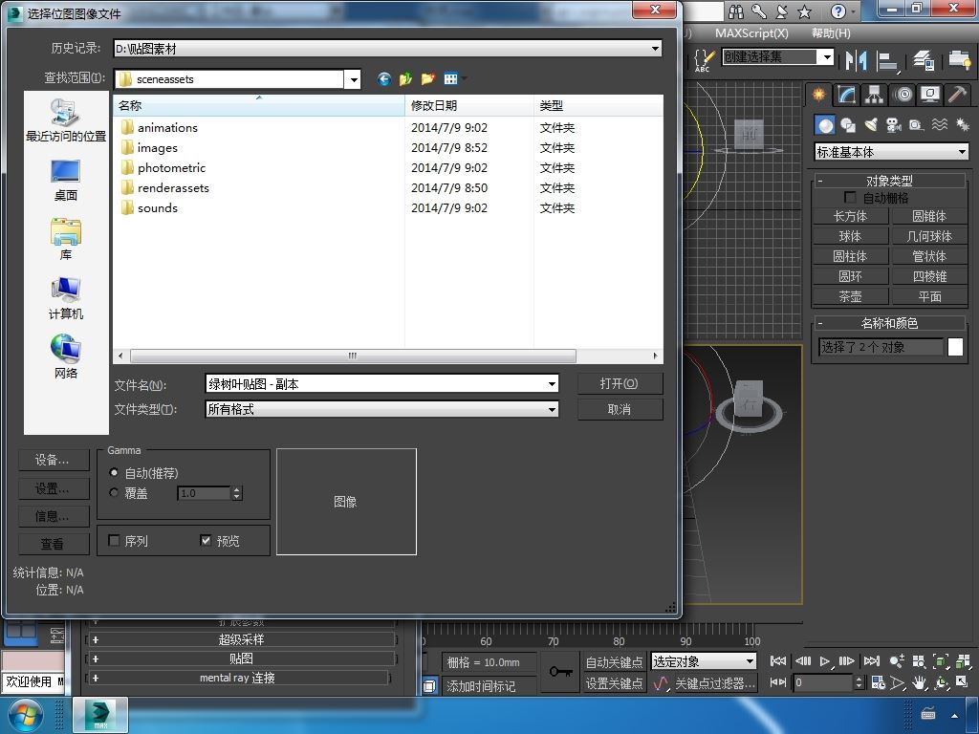Click the back navigation arrow icon in file dialog
This screenshot has width=979, height=734.
tap(384, 78)
